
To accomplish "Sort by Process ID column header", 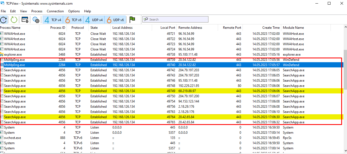I will [x=53, y=28].
